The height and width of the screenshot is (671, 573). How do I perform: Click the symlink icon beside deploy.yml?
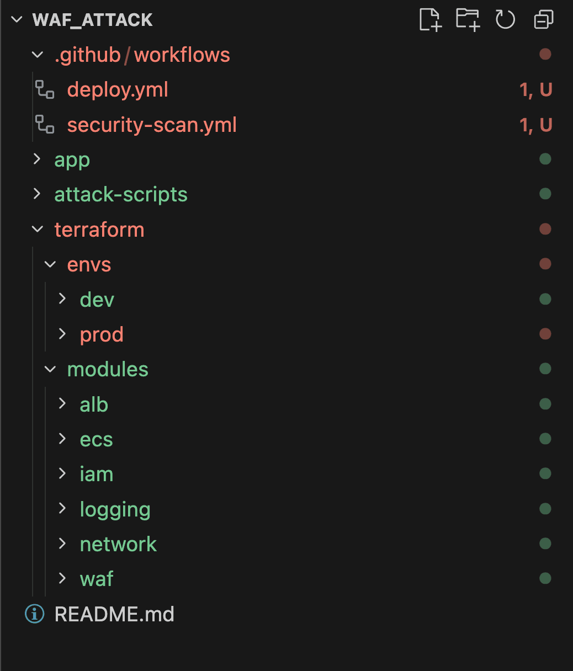tap(45, 89)
